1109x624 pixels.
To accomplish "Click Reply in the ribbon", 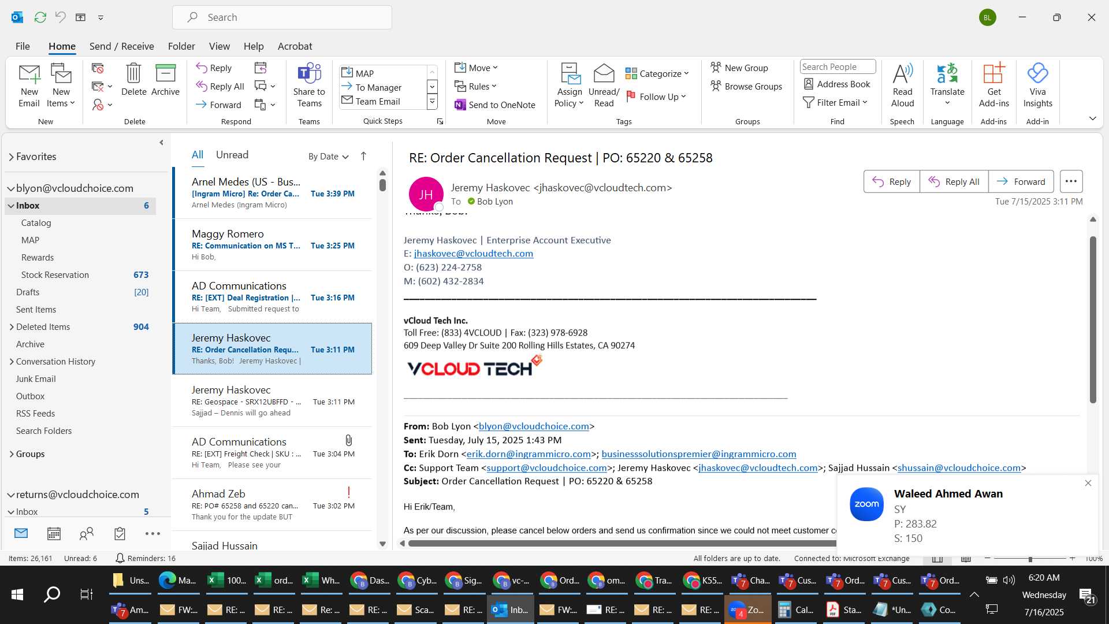I will coord(214,68).
